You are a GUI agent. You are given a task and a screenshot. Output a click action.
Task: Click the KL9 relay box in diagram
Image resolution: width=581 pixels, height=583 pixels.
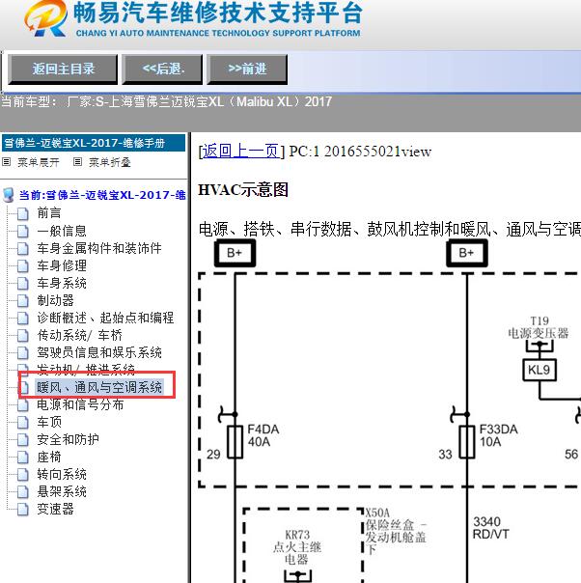click(x=539, y=370)
